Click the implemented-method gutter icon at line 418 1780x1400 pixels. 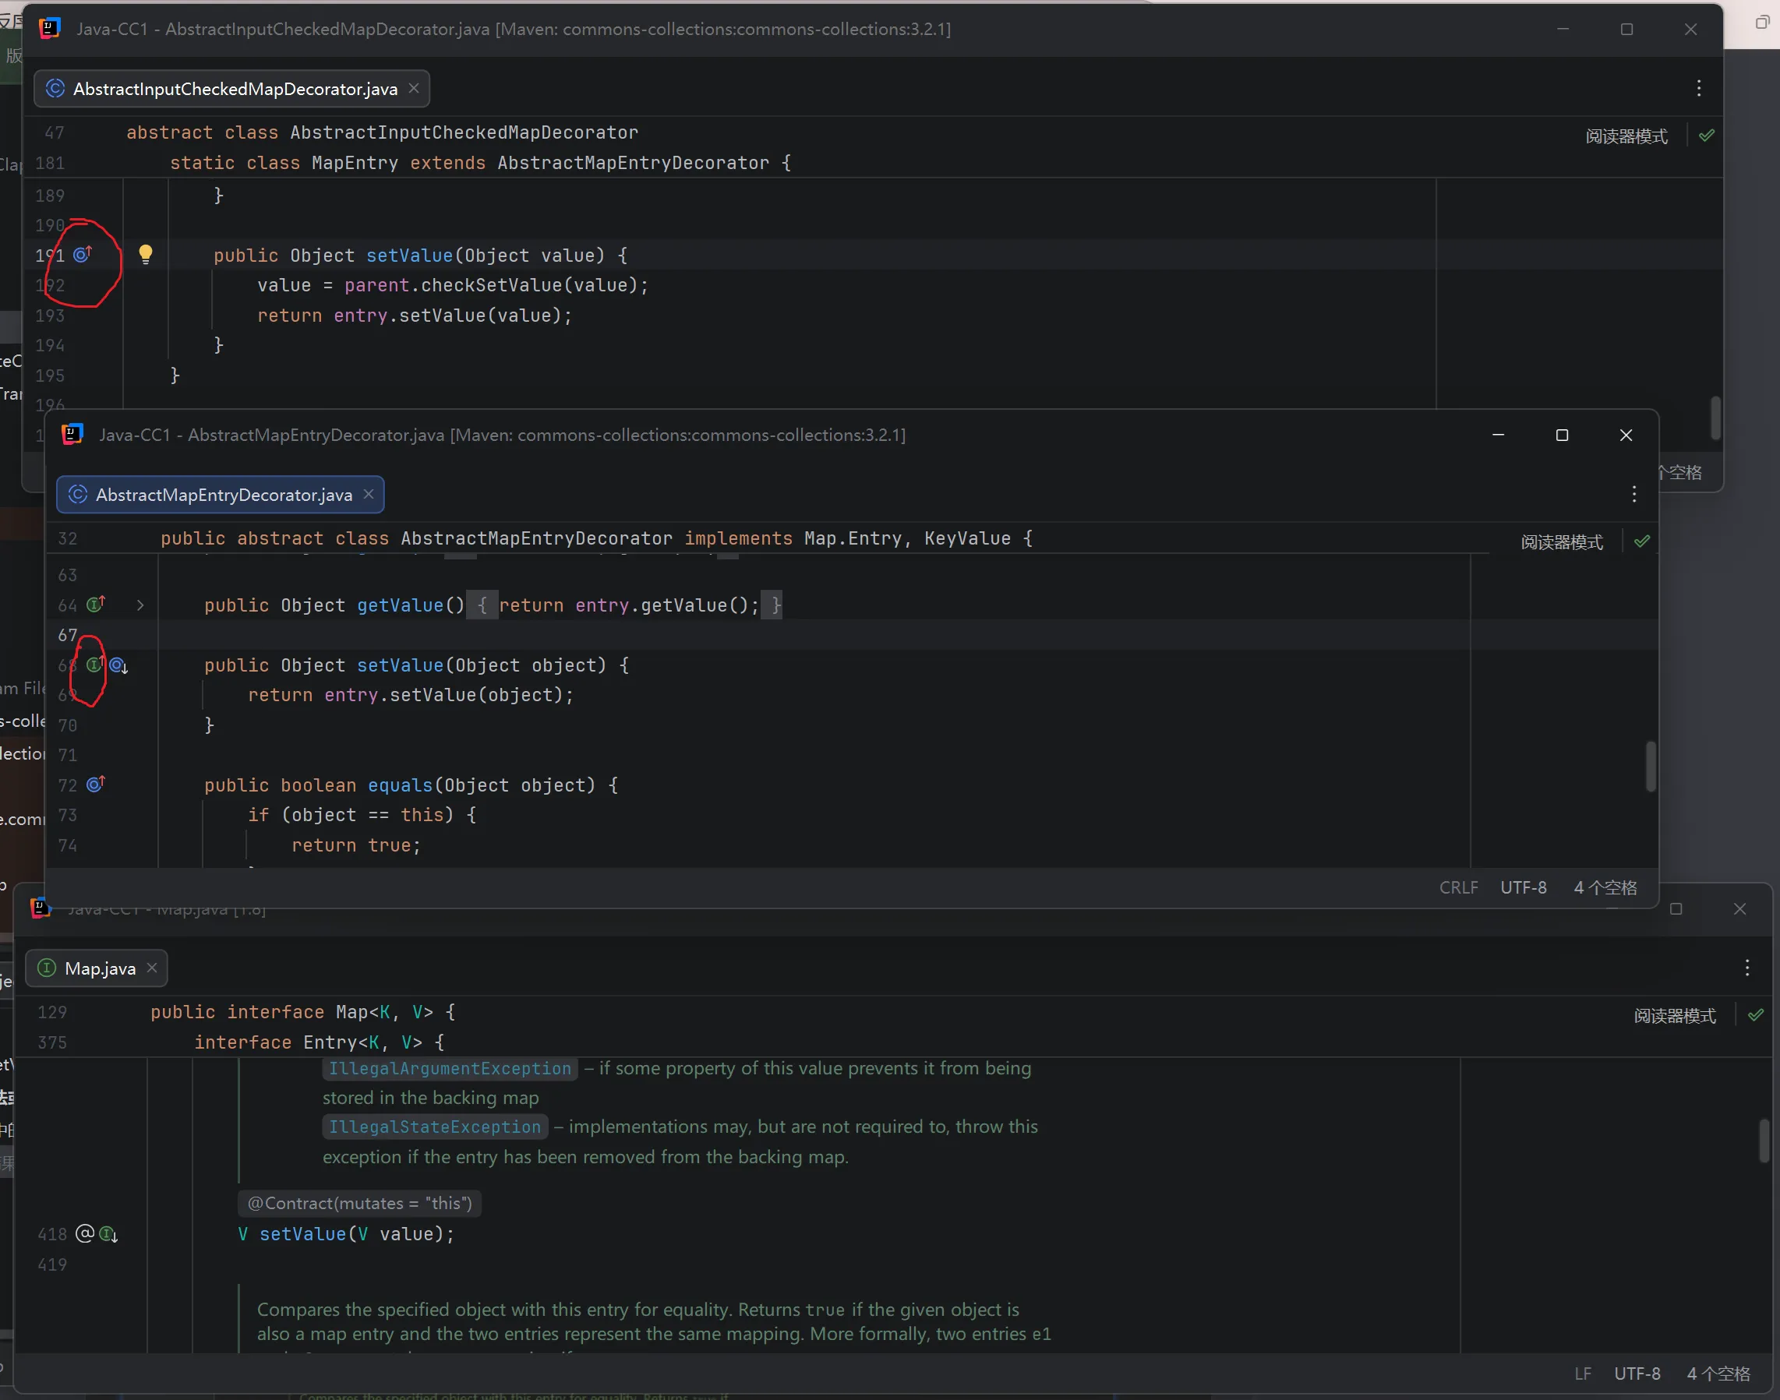[x=108, y=1233]
